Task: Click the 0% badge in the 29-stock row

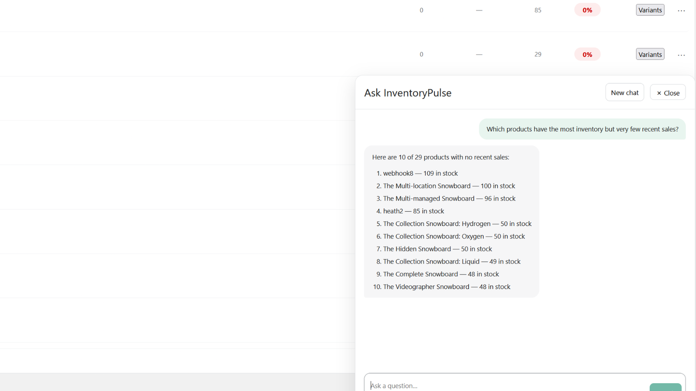Action: (587, 54)
